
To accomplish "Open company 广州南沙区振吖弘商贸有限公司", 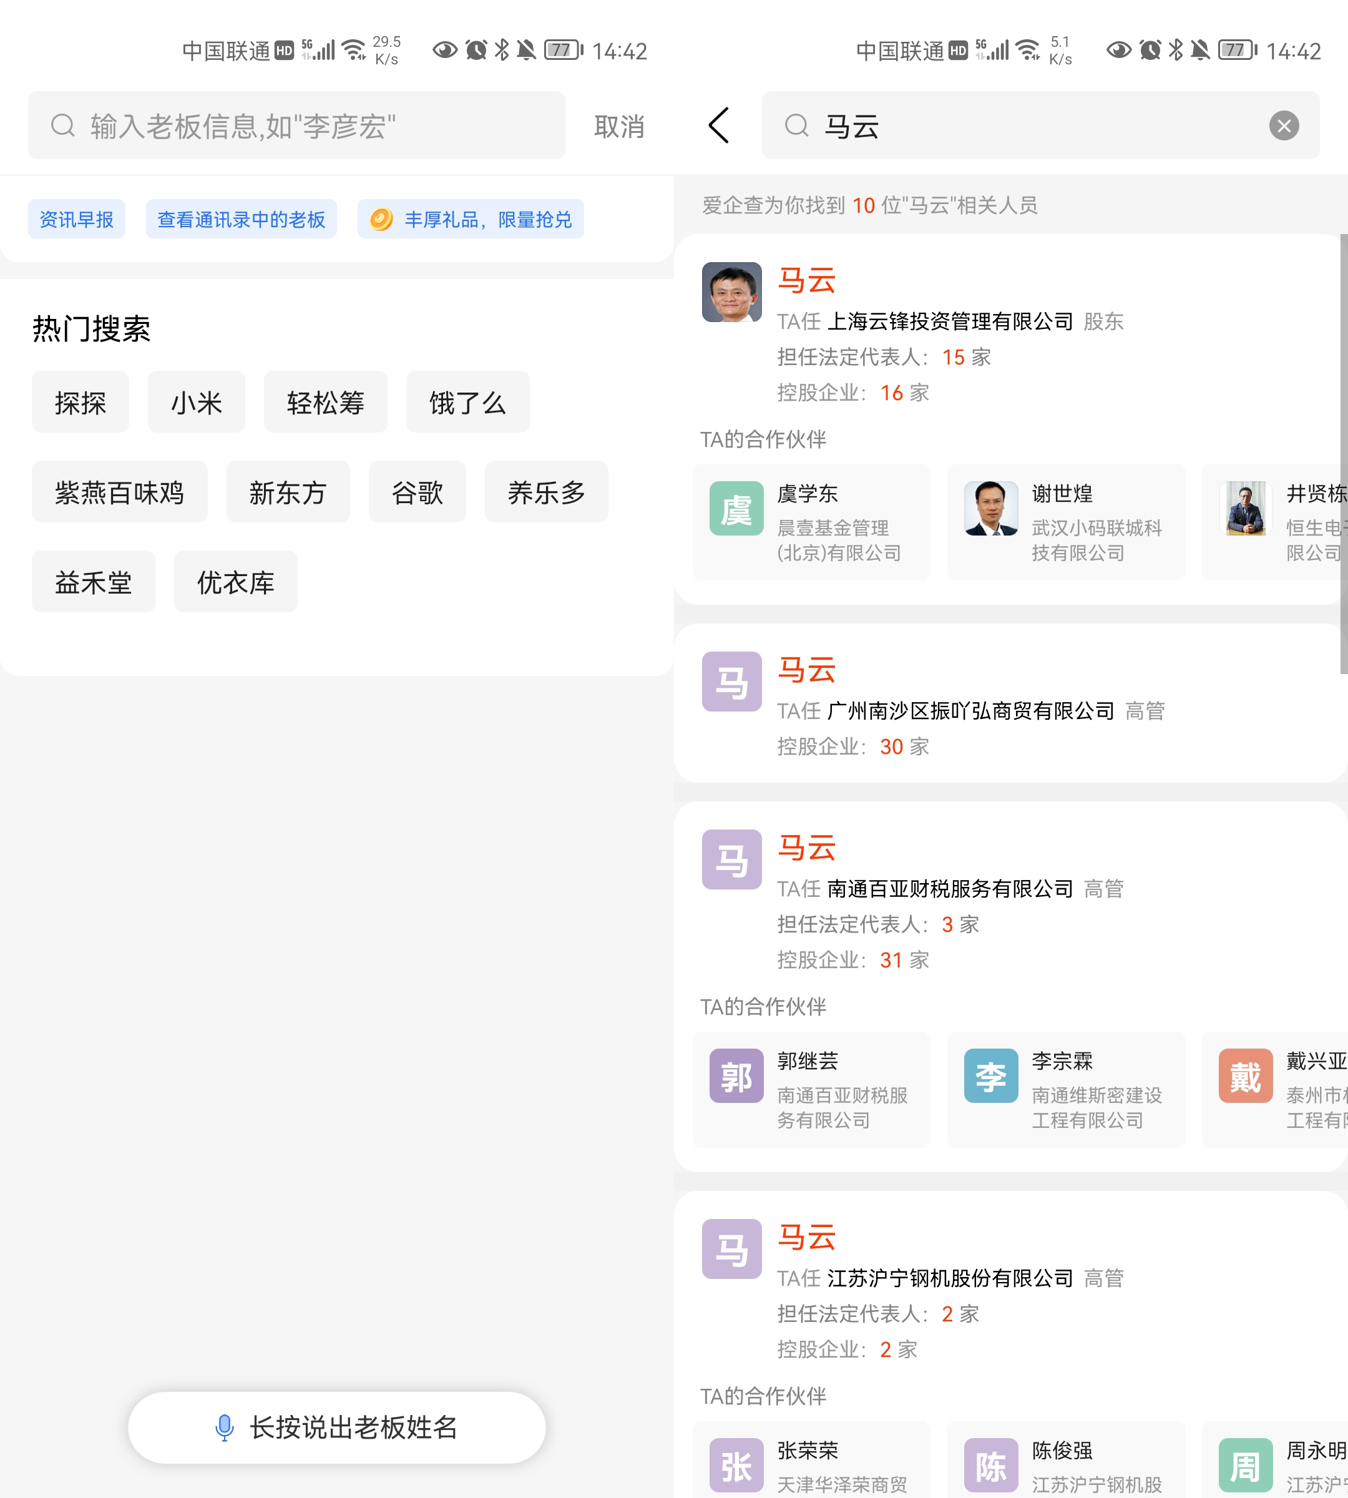I will pyautogui.click(x=970, y=711).
